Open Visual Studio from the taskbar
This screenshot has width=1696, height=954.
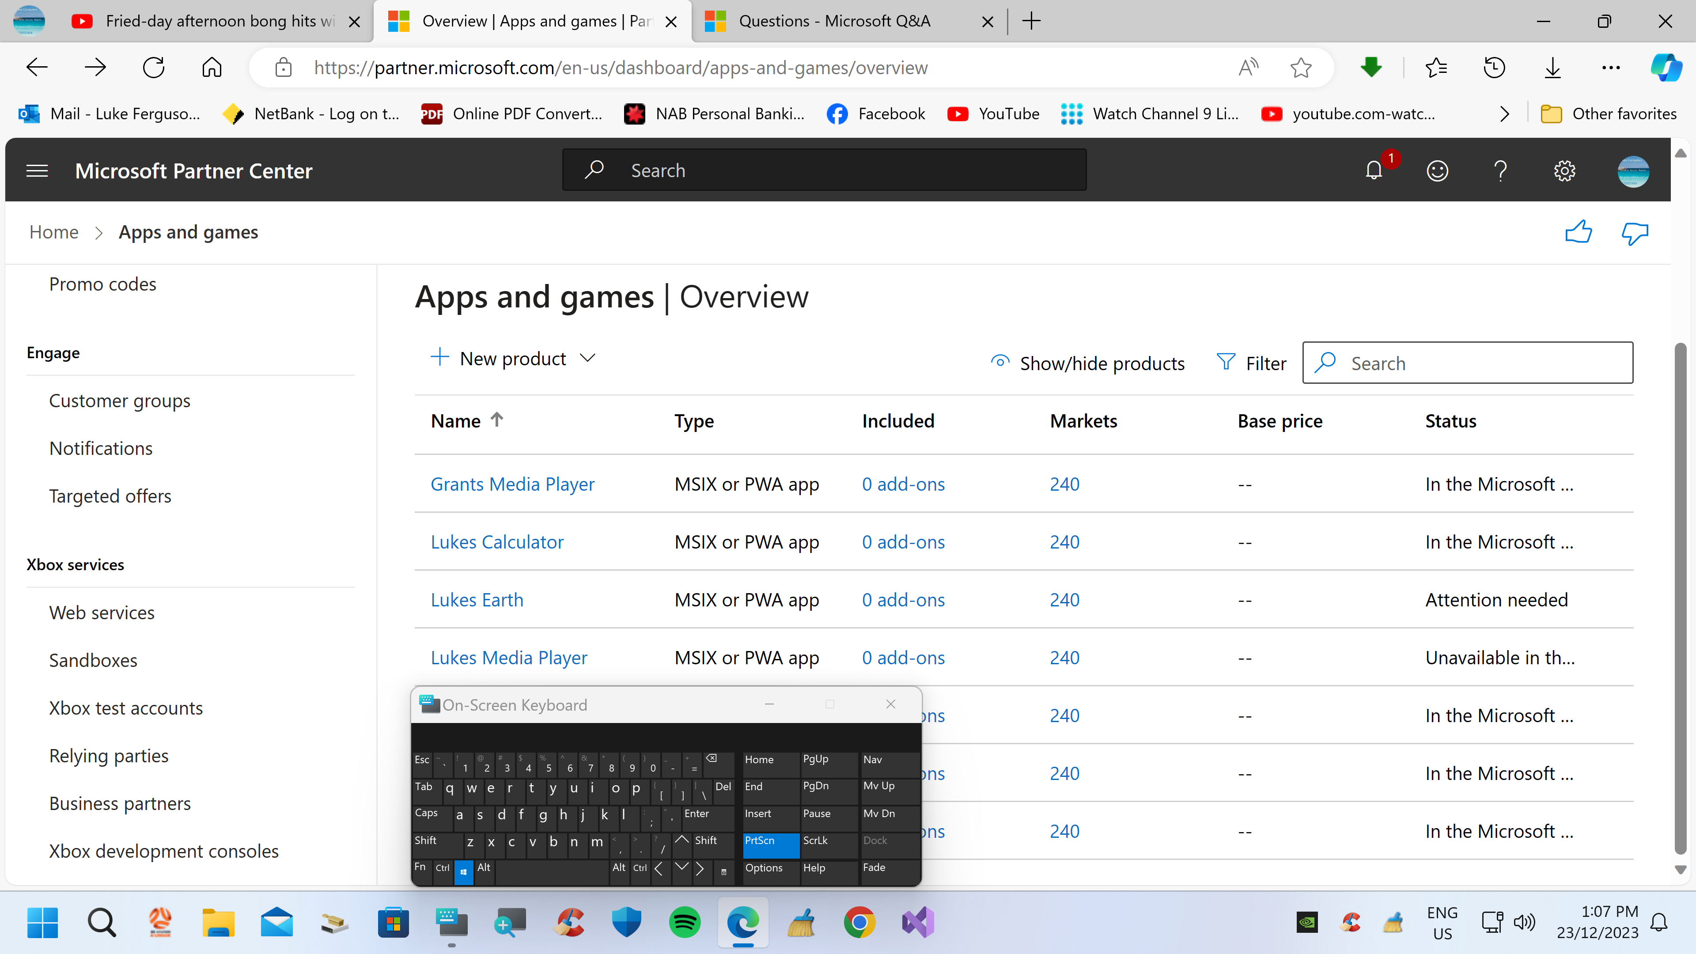[918, 922]
